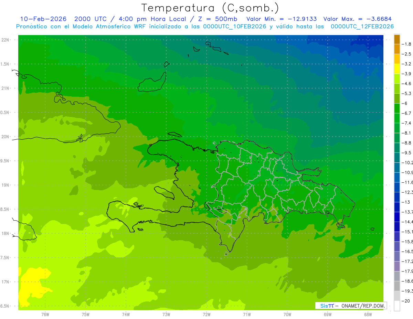Viewport: 413px width, 319px height.
Task: Pick the dark blue swatch between -13 and -13.7
Action: click(x=397, y=207)
